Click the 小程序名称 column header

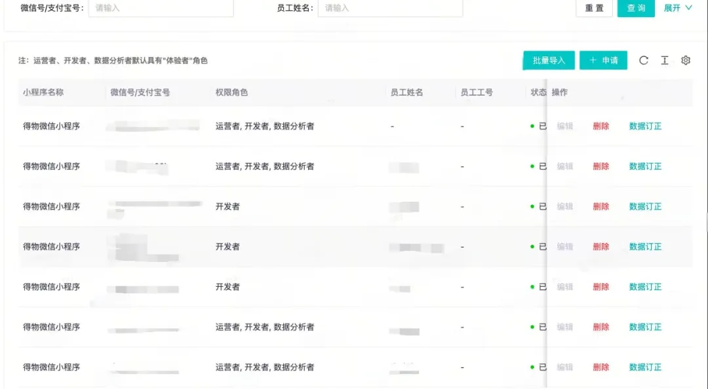coord(43,92)
